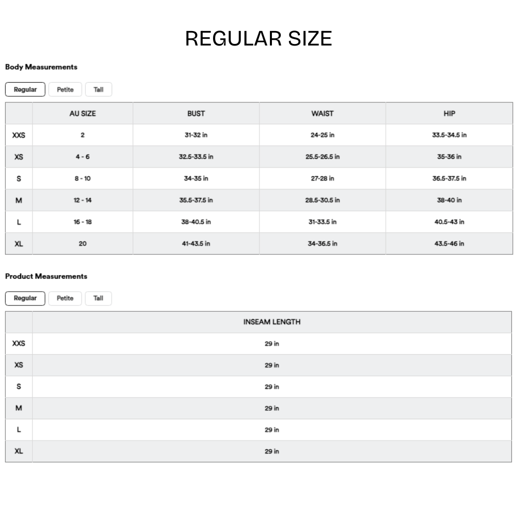Image resolution: width=517 pixels, height=517 pixels.
Task: Select the XL row in body table
Action: [19, 244]
